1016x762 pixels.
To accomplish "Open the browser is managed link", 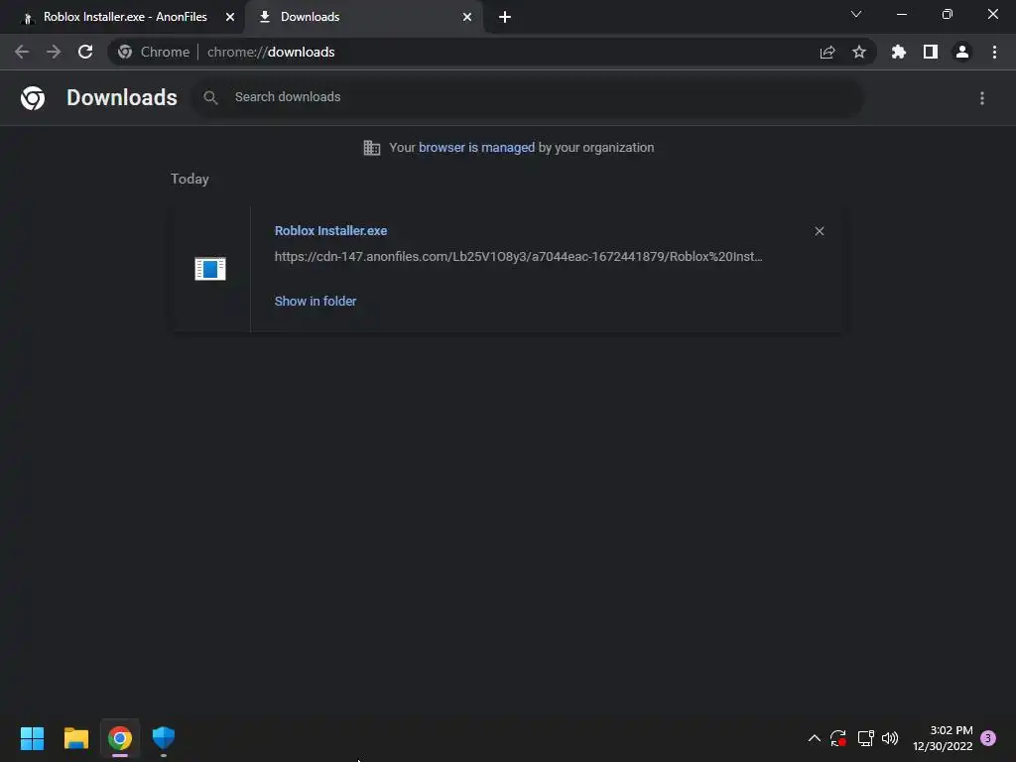I will pyautogui.click(x=476, y=148).
